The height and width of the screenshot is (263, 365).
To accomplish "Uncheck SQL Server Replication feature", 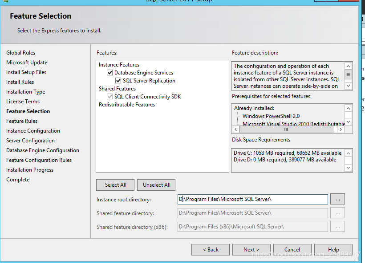I will 118,81.
